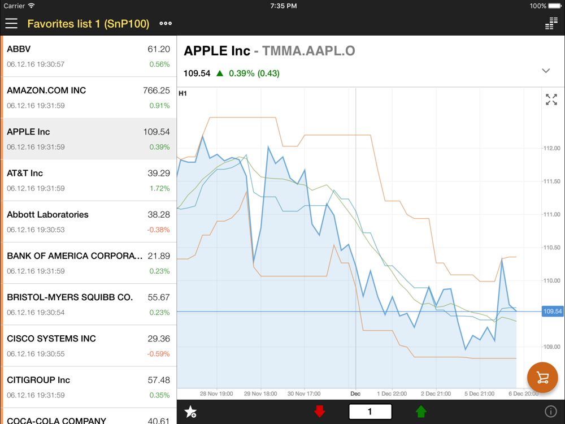Viewport: 565px width, 424px height.
Task: Tap the orange shopping cart button
Action: [x=542, y=377]
